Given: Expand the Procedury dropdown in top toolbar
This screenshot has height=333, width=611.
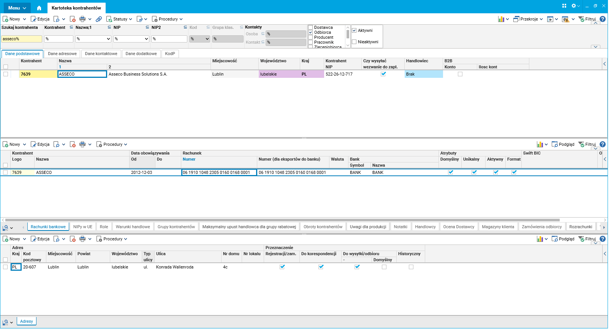Looking at the screenshot, I should pyautogui.click(x=168, y=19).
